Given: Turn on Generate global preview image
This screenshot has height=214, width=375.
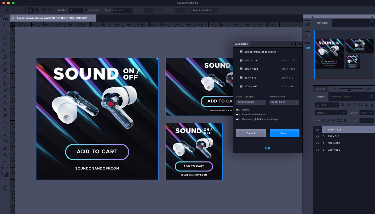Looking at the screenshot, I should pyautogui.click(x=238, y=119).
